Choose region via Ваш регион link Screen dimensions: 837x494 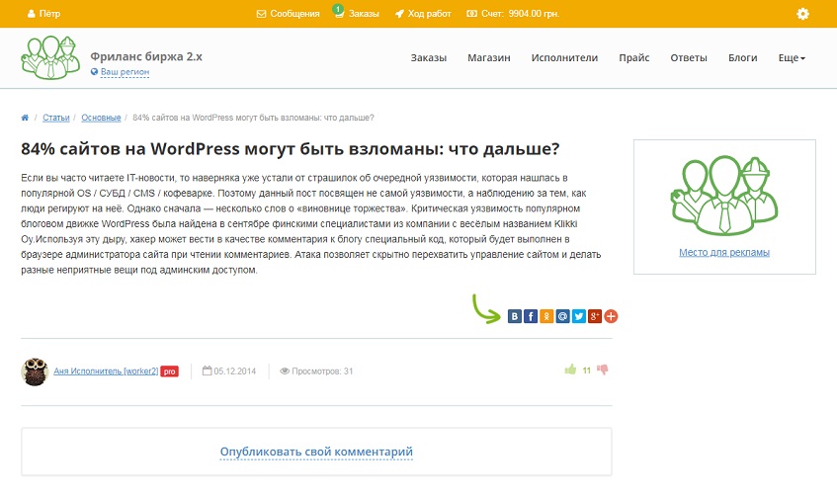point(125,72)
